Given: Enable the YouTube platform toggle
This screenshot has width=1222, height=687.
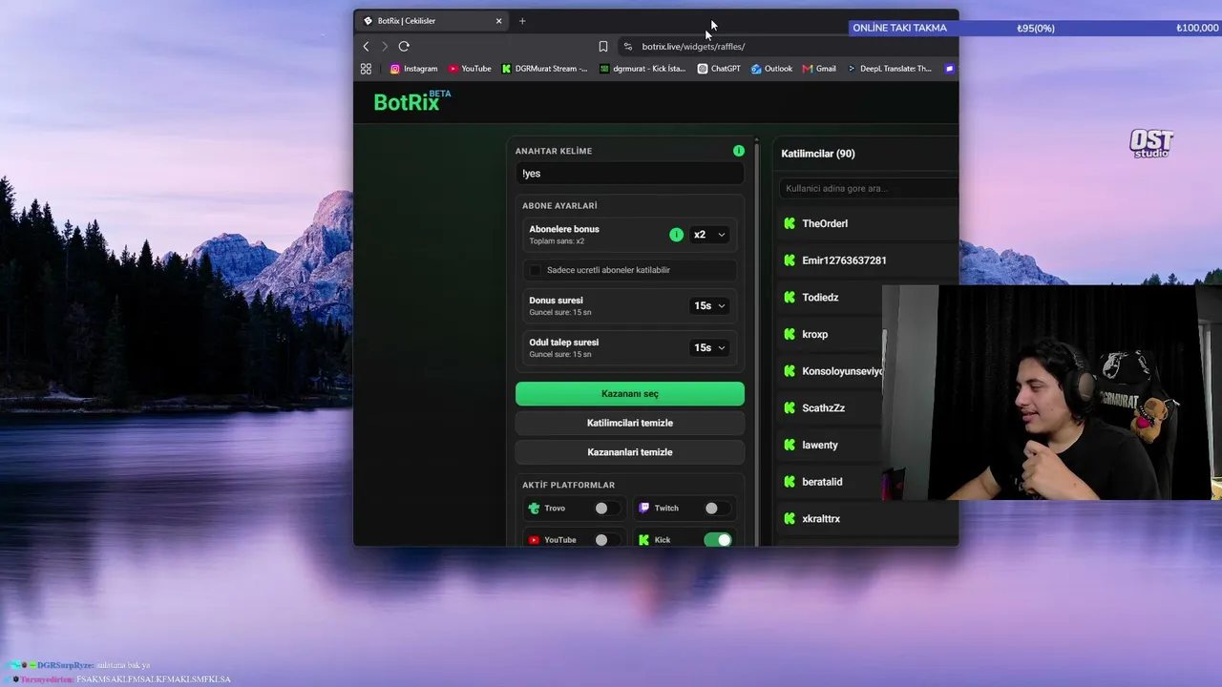Looking at the screenshot, I should (x=606, y=540).
